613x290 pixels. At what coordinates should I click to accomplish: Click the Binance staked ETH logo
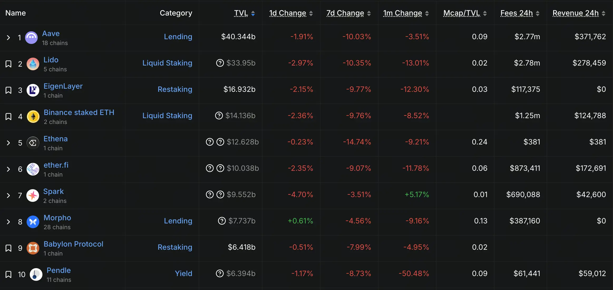point(33,117)
